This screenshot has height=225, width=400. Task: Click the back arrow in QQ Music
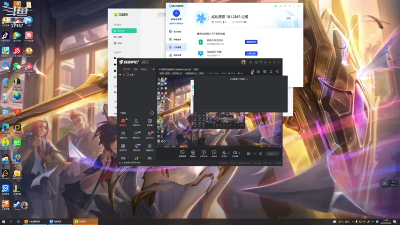click(147, 15)
